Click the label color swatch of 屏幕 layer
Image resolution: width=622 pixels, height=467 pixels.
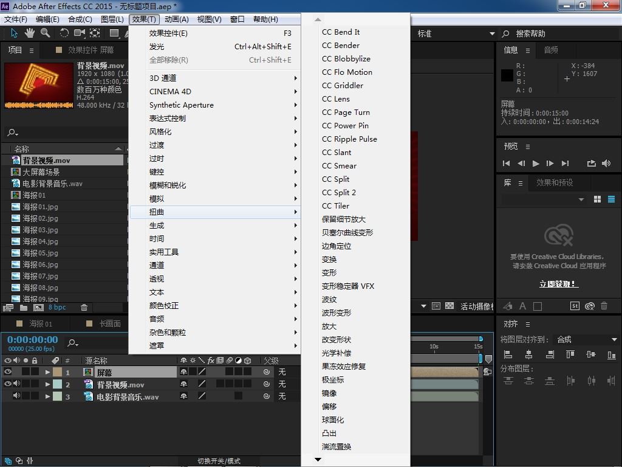[x=58, y=372]
